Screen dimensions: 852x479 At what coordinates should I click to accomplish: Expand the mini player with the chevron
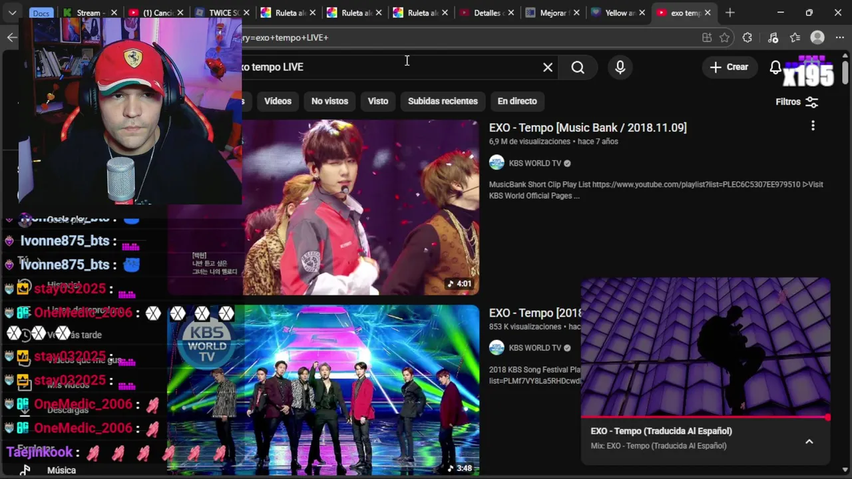809,441
